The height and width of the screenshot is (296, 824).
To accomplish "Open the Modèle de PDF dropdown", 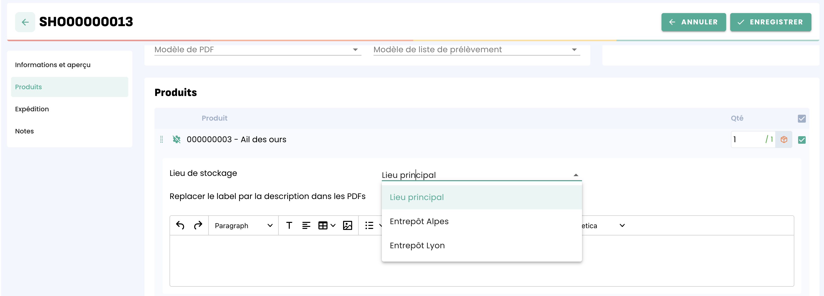I will tap(258, 50).
